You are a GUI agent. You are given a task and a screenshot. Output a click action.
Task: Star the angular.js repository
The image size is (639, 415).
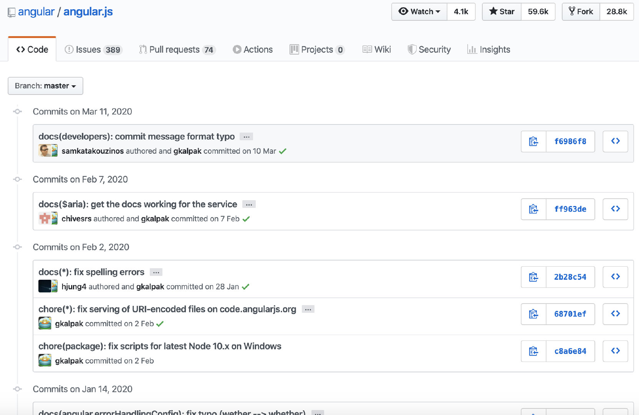(502, 12)
